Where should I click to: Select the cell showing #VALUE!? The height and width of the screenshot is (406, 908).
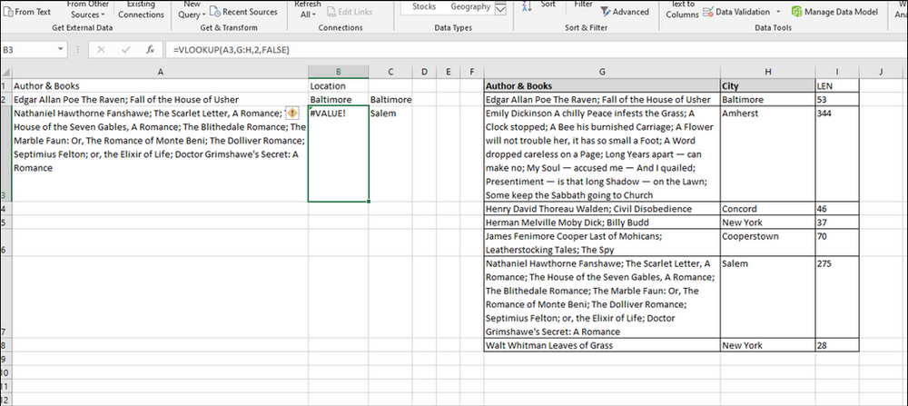[338, 154]
